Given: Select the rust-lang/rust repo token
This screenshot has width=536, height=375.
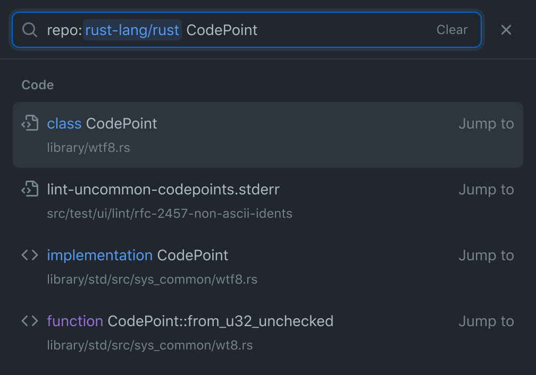Looking at the screenshot, I should [132, 30].
